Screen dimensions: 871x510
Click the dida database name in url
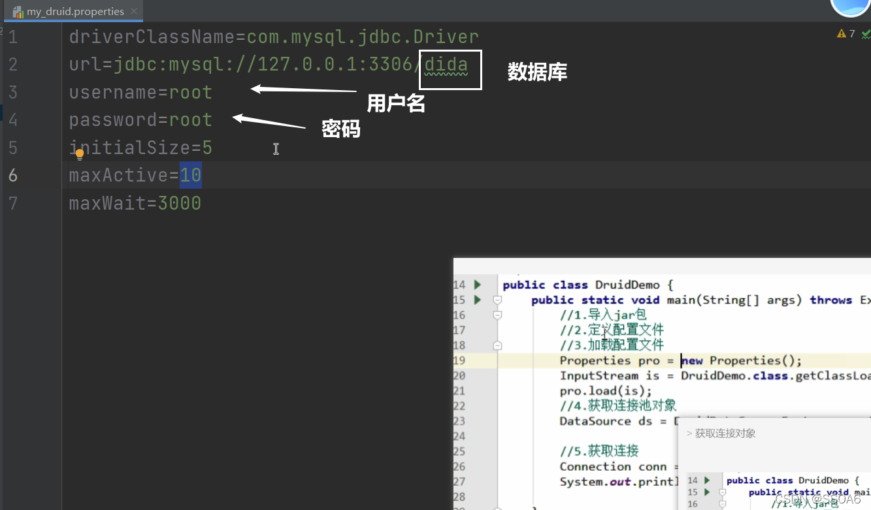(x=446, y=65)
